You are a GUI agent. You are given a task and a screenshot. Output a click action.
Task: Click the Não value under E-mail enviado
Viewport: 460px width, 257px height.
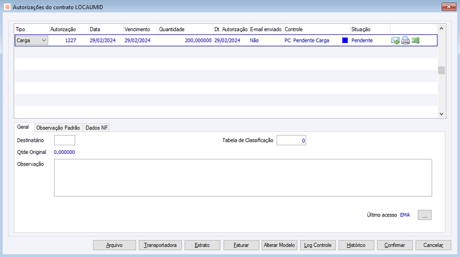[x=254, y=40]
